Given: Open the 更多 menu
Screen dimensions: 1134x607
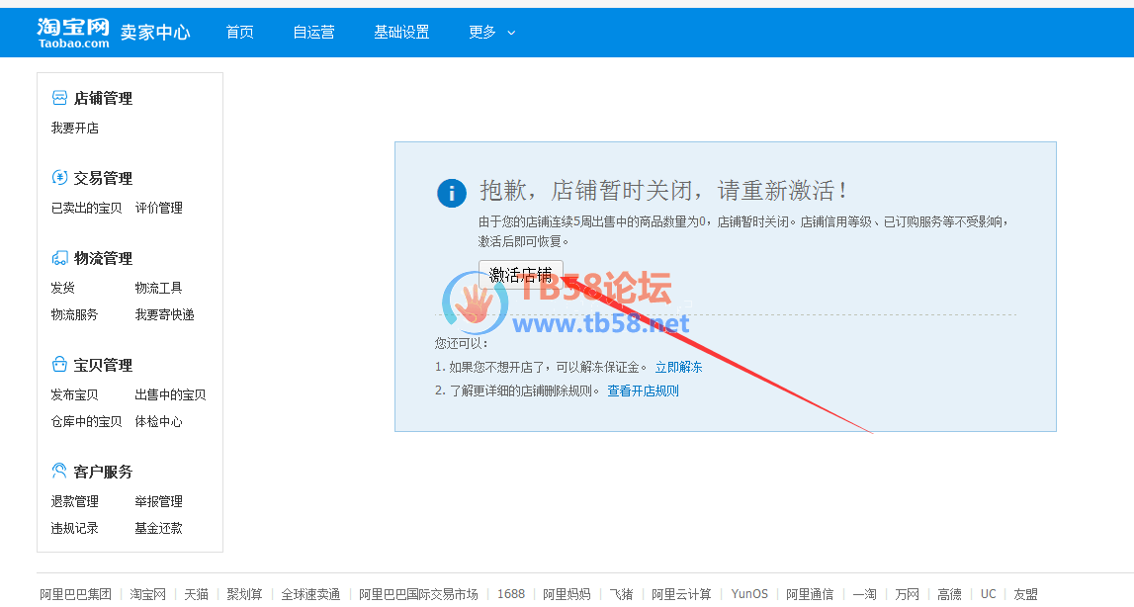Looking at the screenshot, I should coord(482,32).
